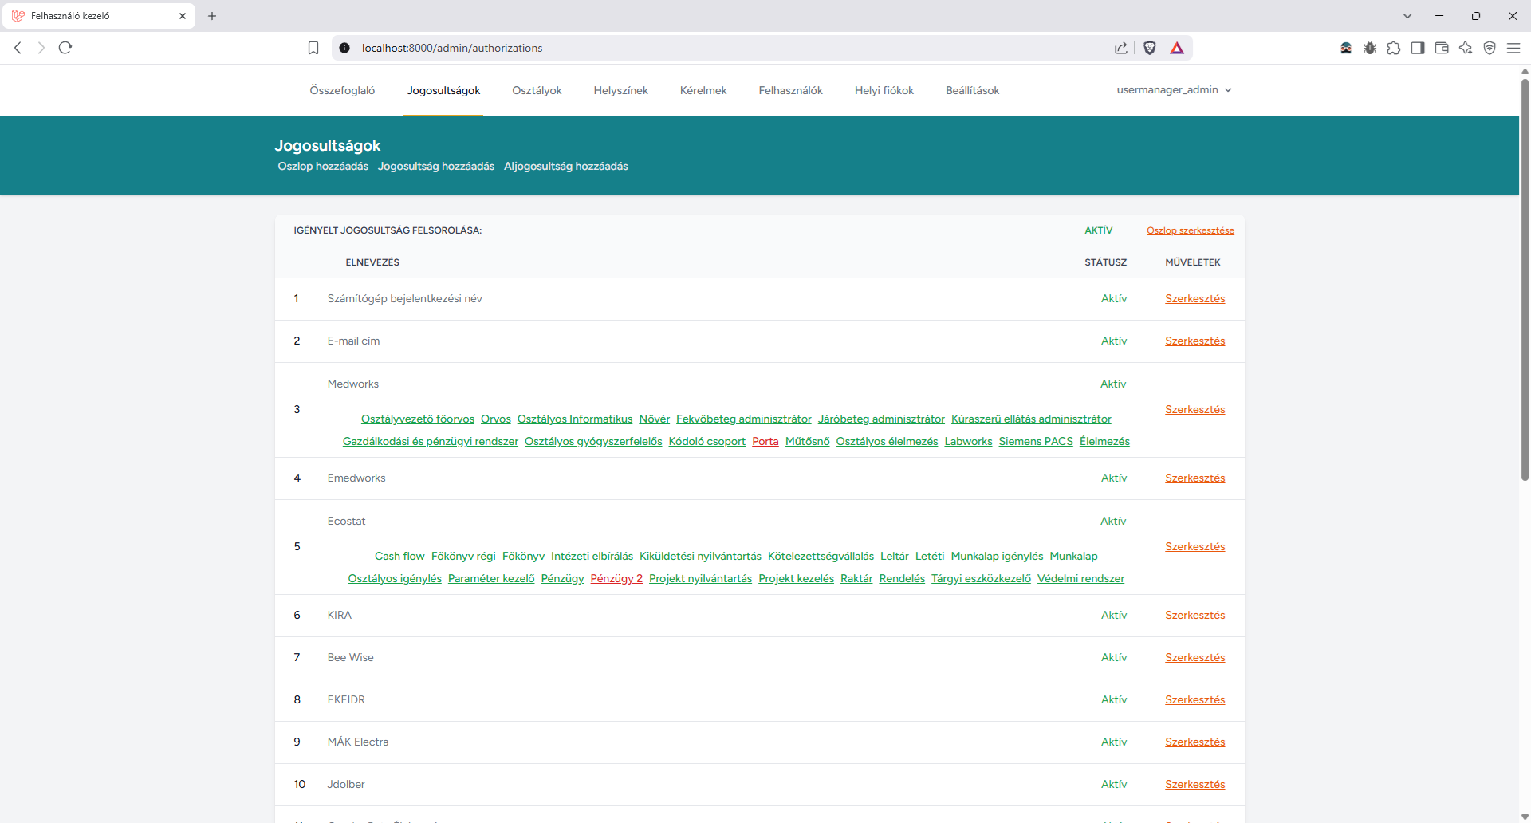Viewport: 1531px width, 823px height.
Task: Go to Helyi fiókok
Action: [x=884, y=90]
